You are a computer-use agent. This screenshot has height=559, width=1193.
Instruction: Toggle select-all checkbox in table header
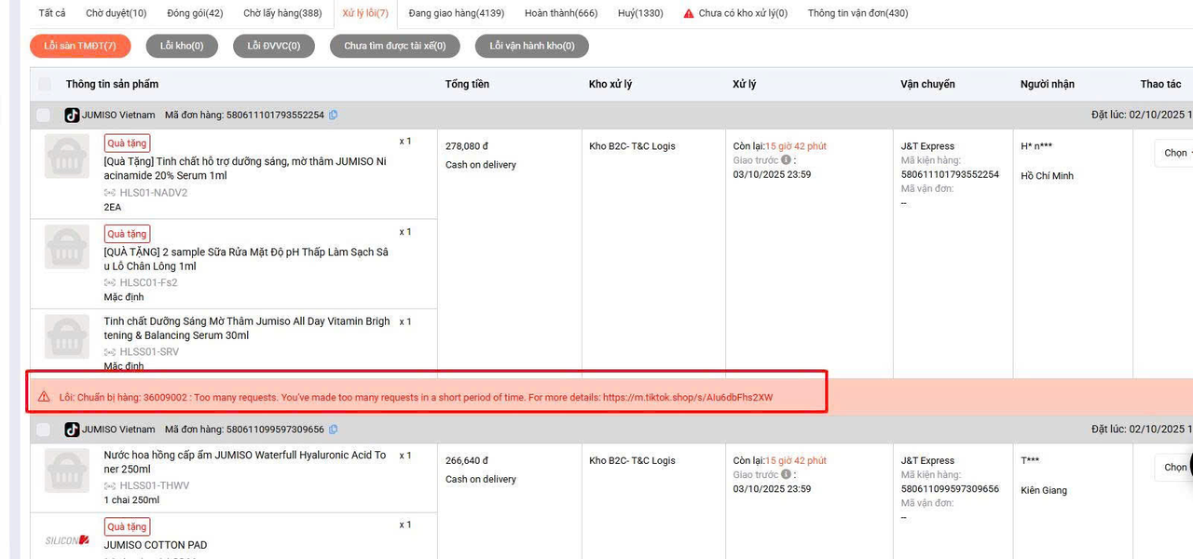[44, 84]
